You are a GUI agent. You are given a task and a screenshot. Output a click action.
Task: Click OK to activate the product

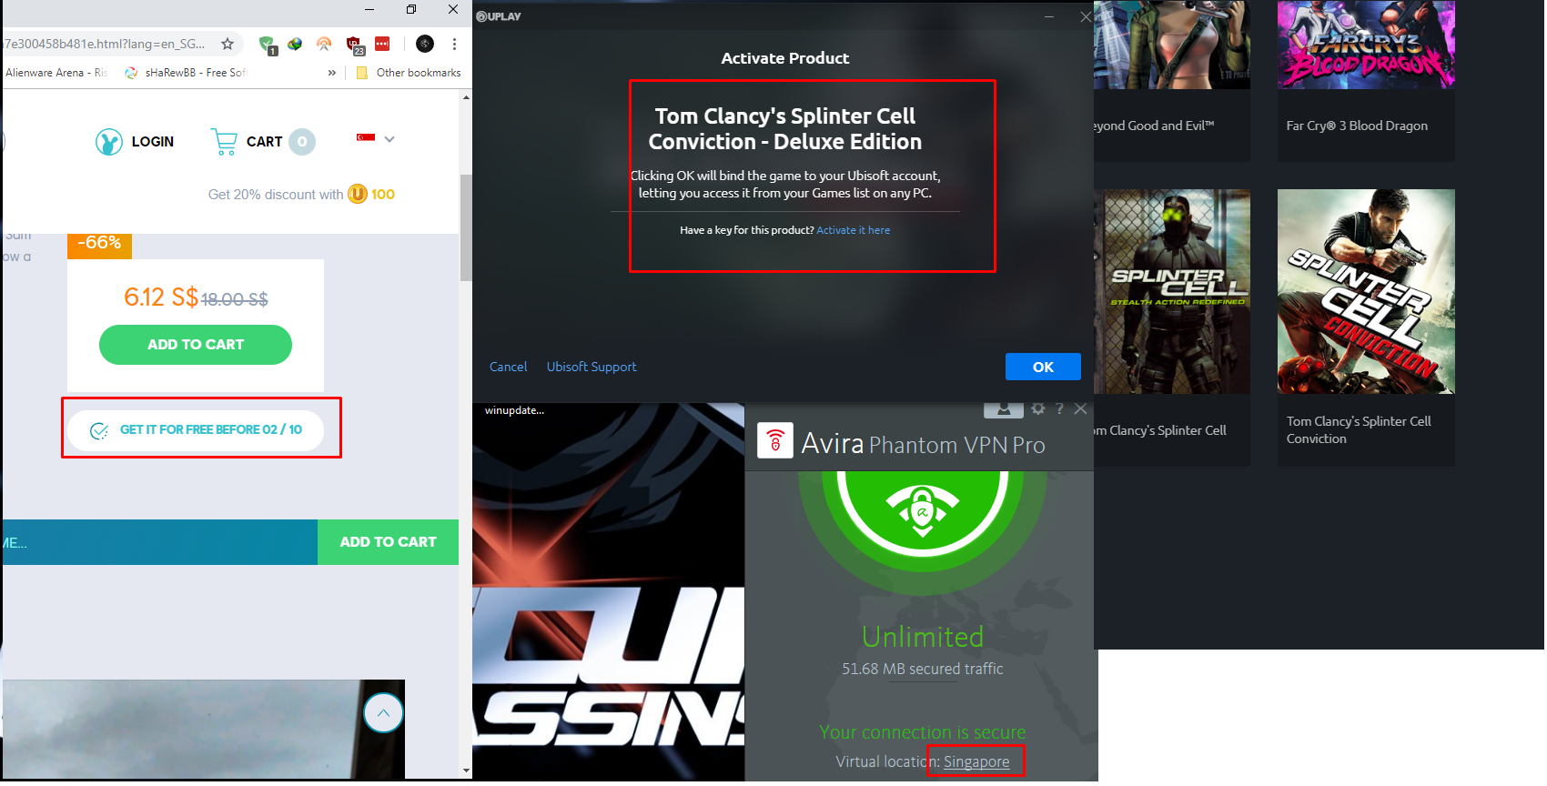1043,367
